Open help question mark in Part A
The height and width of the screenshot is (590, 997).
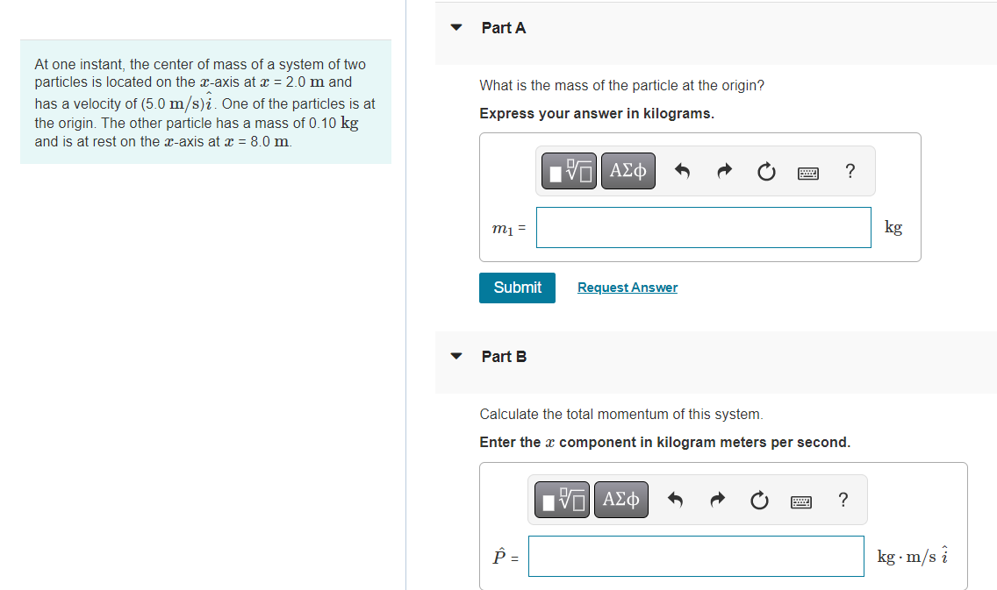pos(850,171)
